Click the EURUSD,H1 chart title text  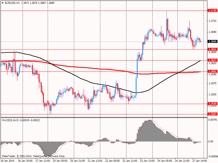coord(12,3)
